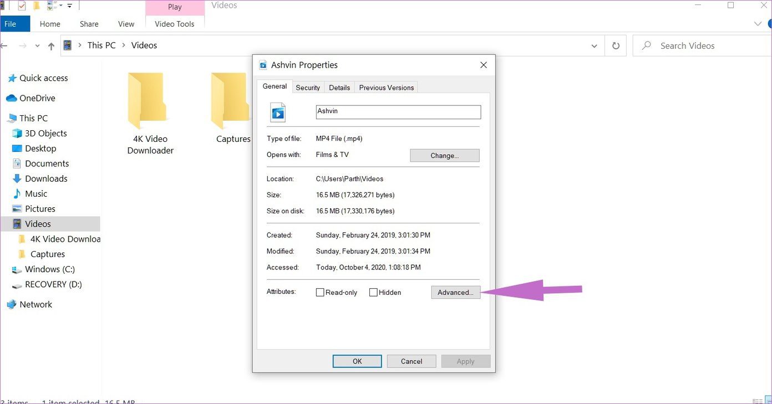Click the Size value 16.5 MB
The height and width of the screenshot is (404, 772).
[355, 195]
